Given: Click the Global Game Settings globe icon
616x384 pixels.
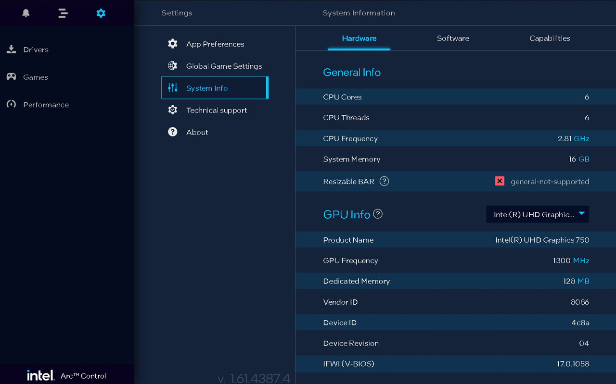Looking at the screenshot, I should click(x=173, y=66).
